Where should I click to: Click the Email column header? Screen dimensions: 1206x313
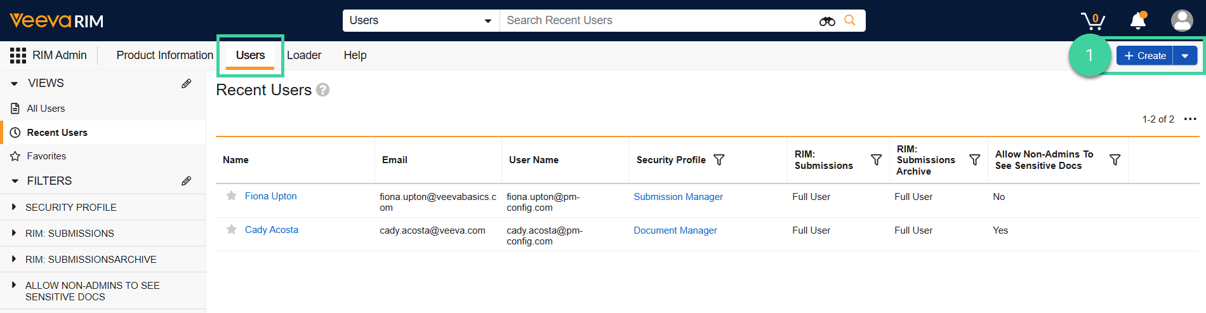point(395,160)
